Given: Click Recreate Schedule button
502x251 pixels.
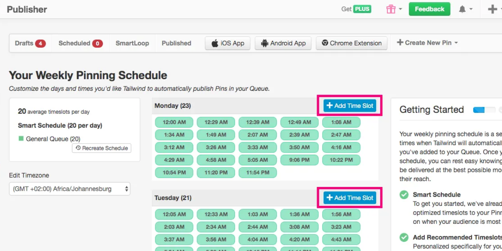Looking at the screenshot, I should click(x=102, y=148).
